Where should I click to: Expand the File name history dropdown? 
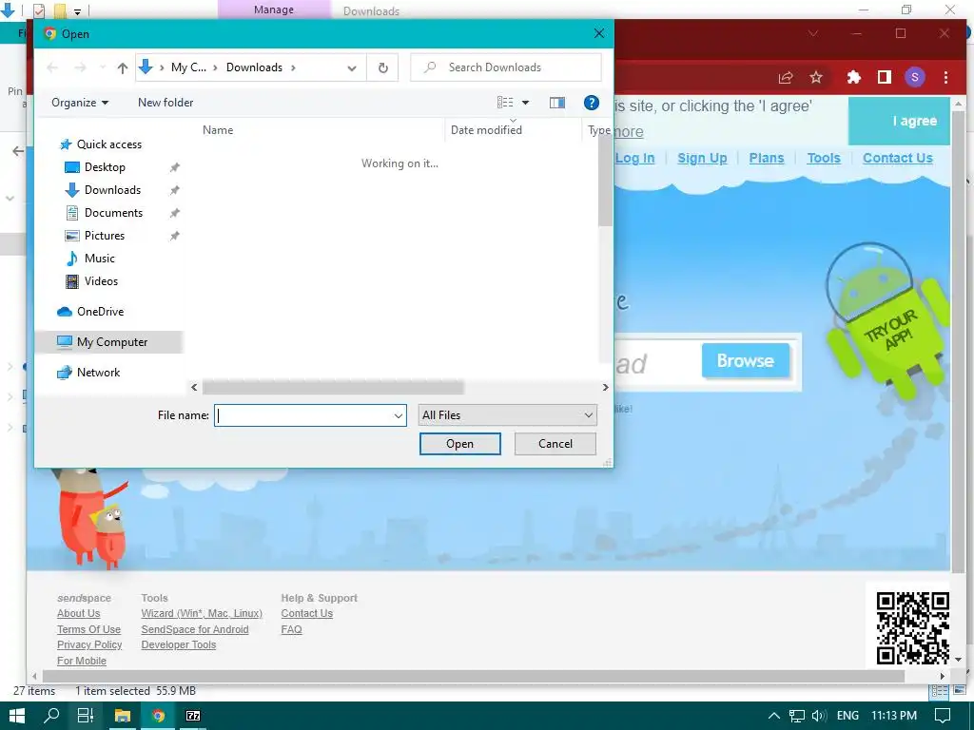pos(399,415)
